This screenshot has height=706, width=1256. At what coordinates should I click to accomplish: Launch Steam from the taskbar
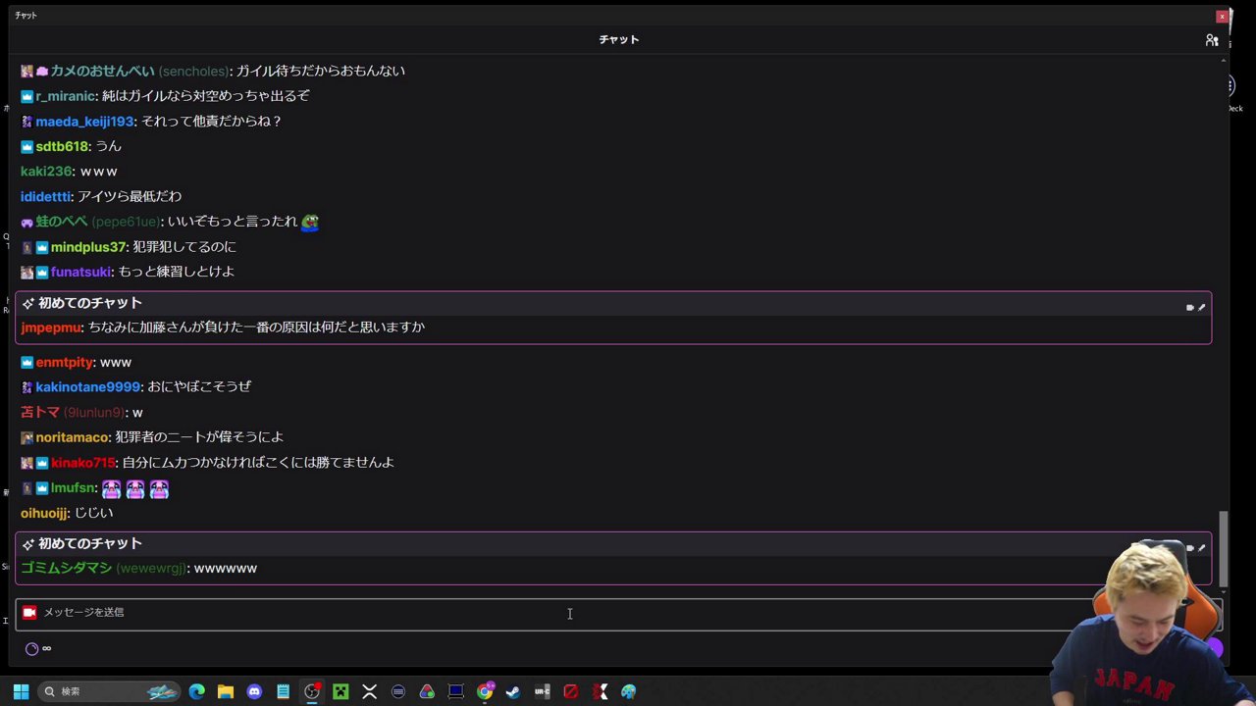coord(512,691)
